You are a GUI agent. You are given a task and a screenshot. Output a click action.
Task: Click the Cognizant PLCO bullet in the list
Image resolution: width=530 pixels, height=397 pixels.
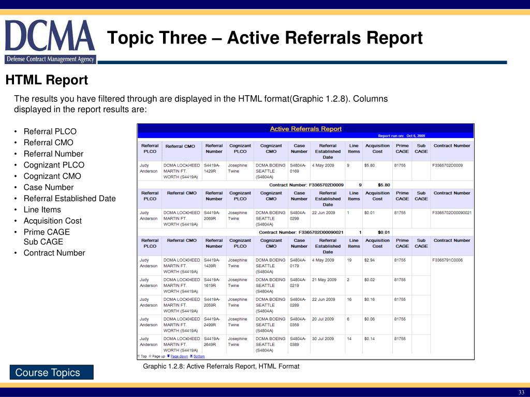tap(54, 165)
